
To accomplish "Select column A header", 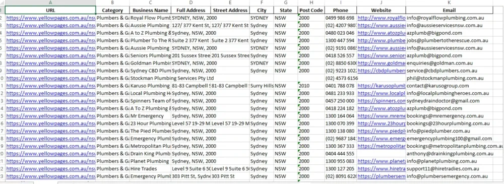I will [x=50, y=3].
